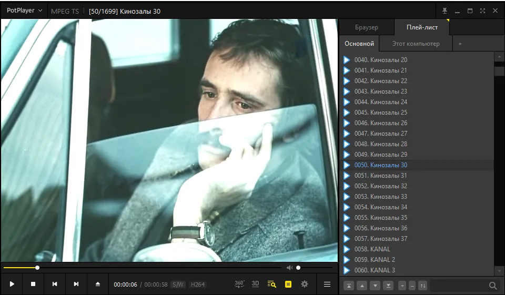Click the play icon beside 0045. Кинозалы 25

(x=347, y=113)
